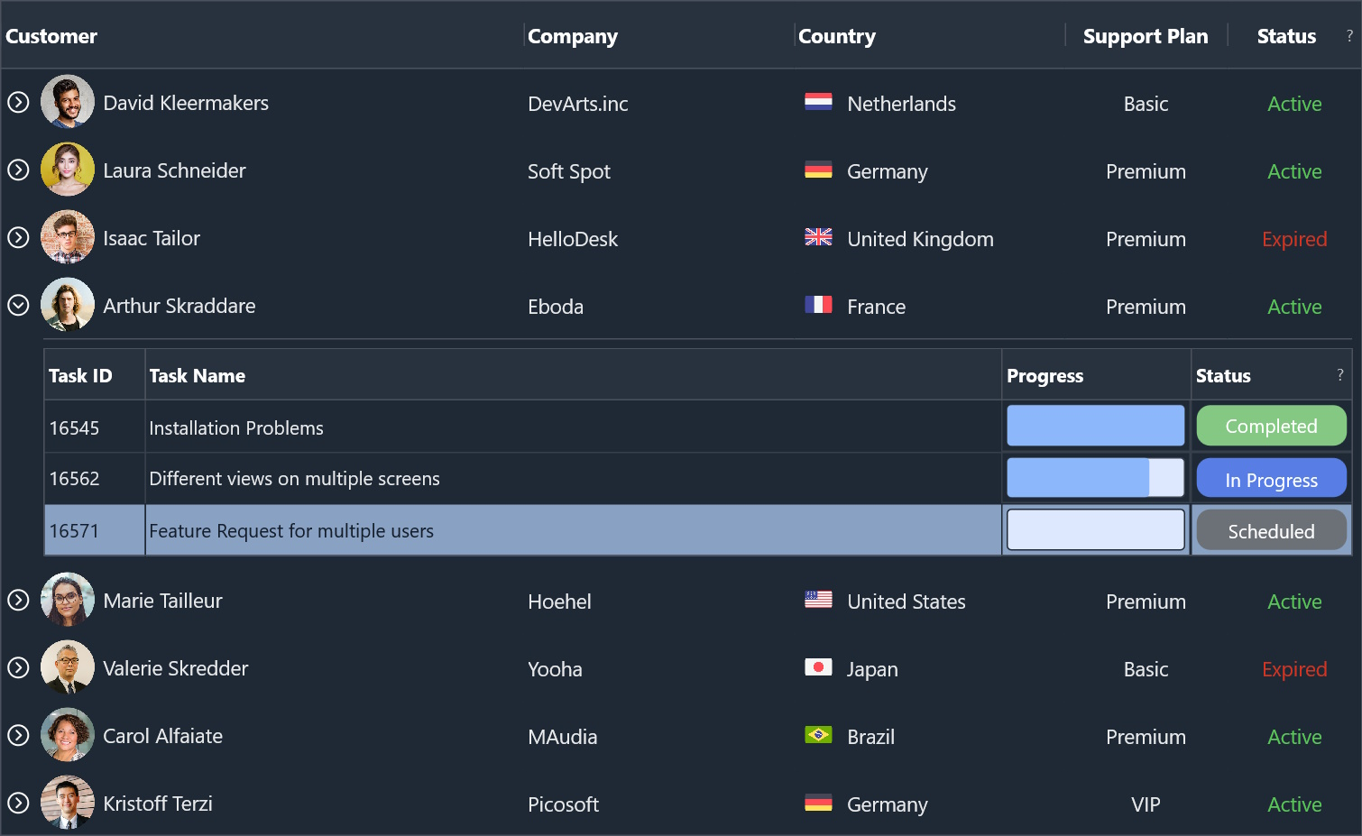
Task: Click the Scheduled status badge
Action: [x=1271, y=531]
